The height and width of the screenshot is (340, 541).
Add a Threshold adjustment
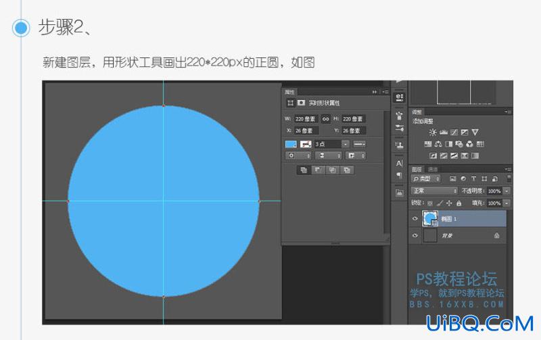pos(454,156)
